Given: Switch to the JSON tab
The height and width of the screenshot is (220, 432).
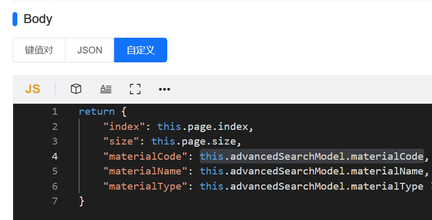Looking at the screenshot, I should pyautogui.click(x=90, y=50).
